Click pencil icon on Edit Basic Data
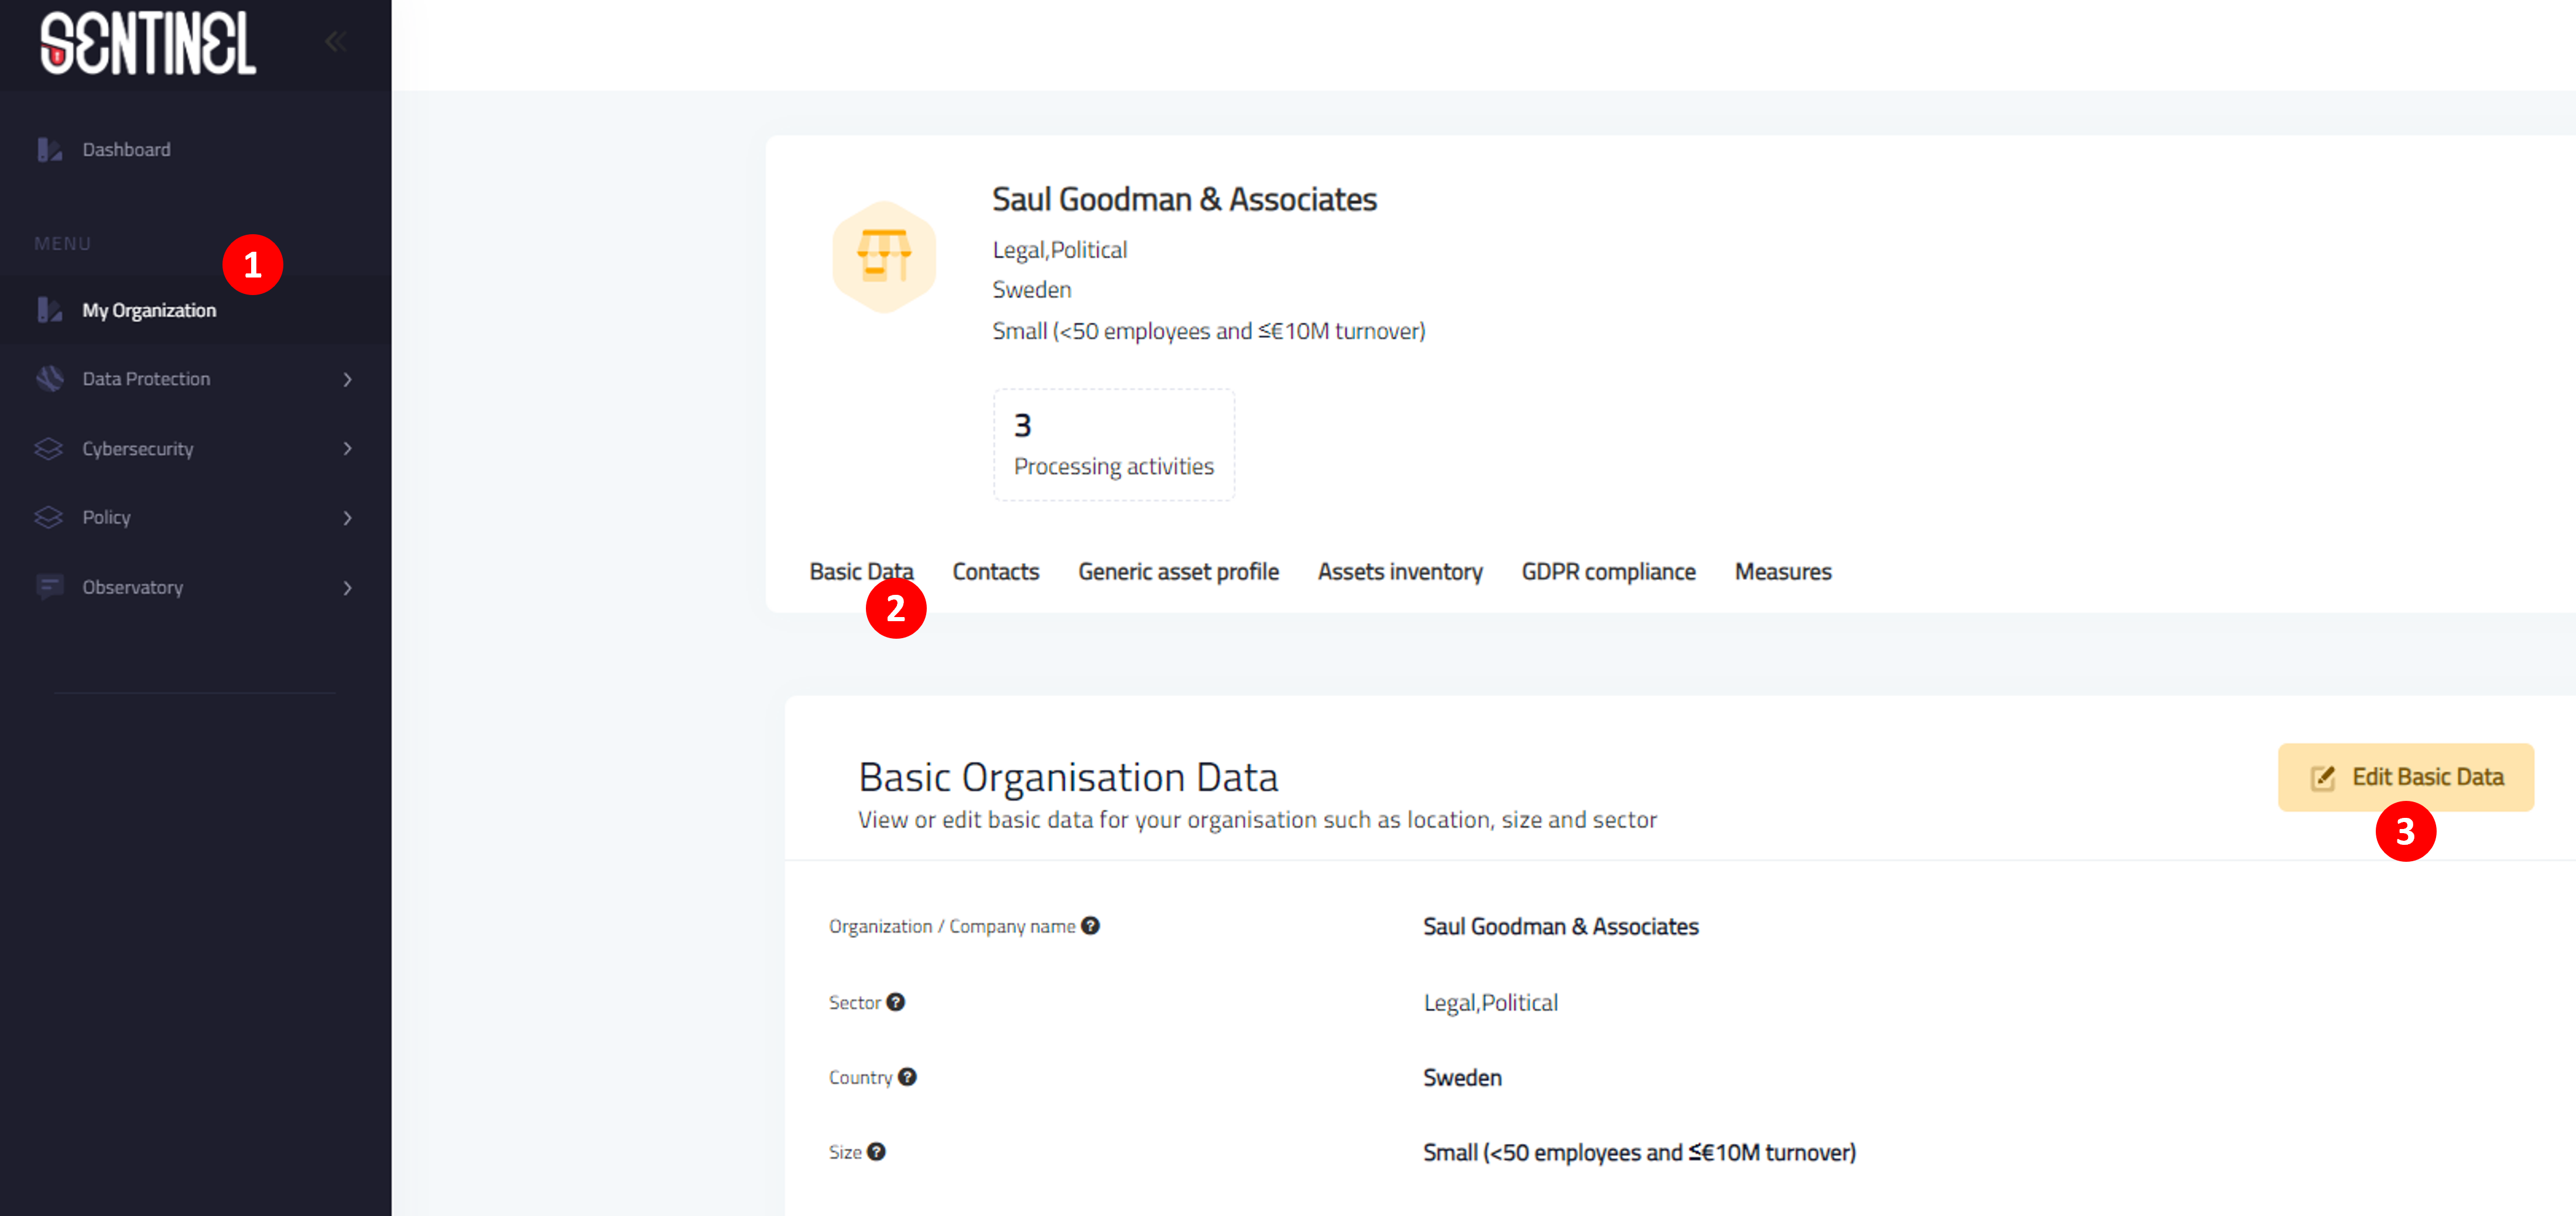The image size is (2576, 1216). click(x=2322, y=778)
